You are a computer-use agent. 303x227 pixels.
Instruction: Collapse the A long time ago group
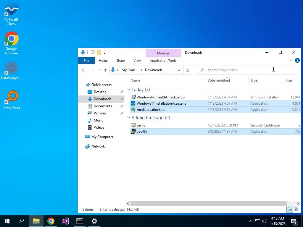pyautogui.click(x=129, y=118)
